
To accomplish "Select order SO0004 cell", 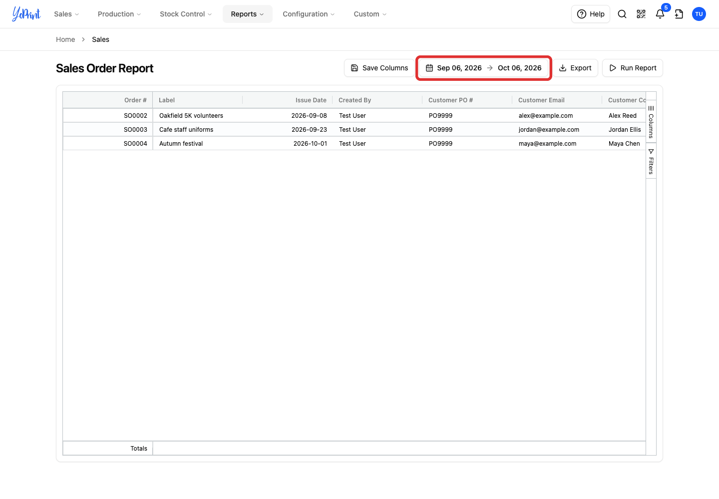I will (108, 144).
